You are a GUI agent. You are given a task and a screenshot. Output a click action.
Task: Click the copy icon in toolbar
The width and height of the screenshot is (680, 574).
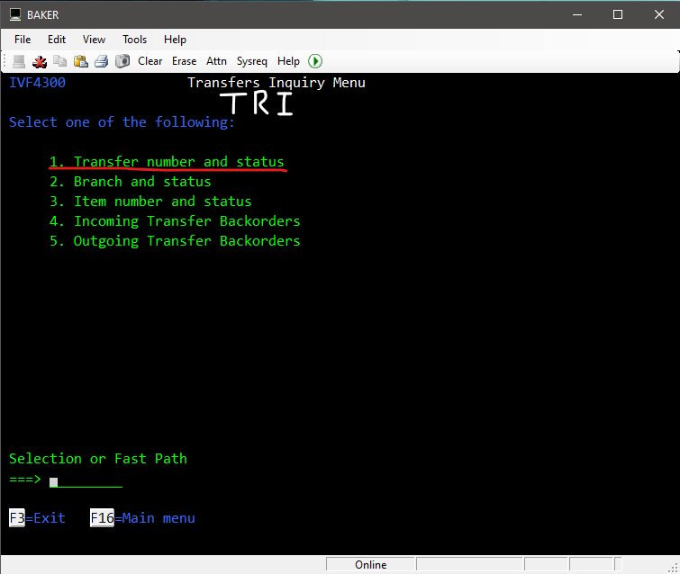(59, 61)
